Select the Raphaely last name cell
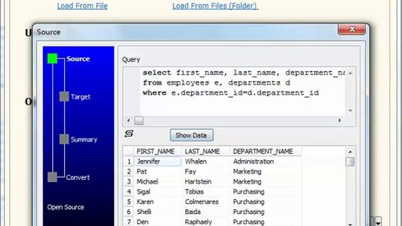This screenshot has width=402, height=226. [x=205, y=222]
